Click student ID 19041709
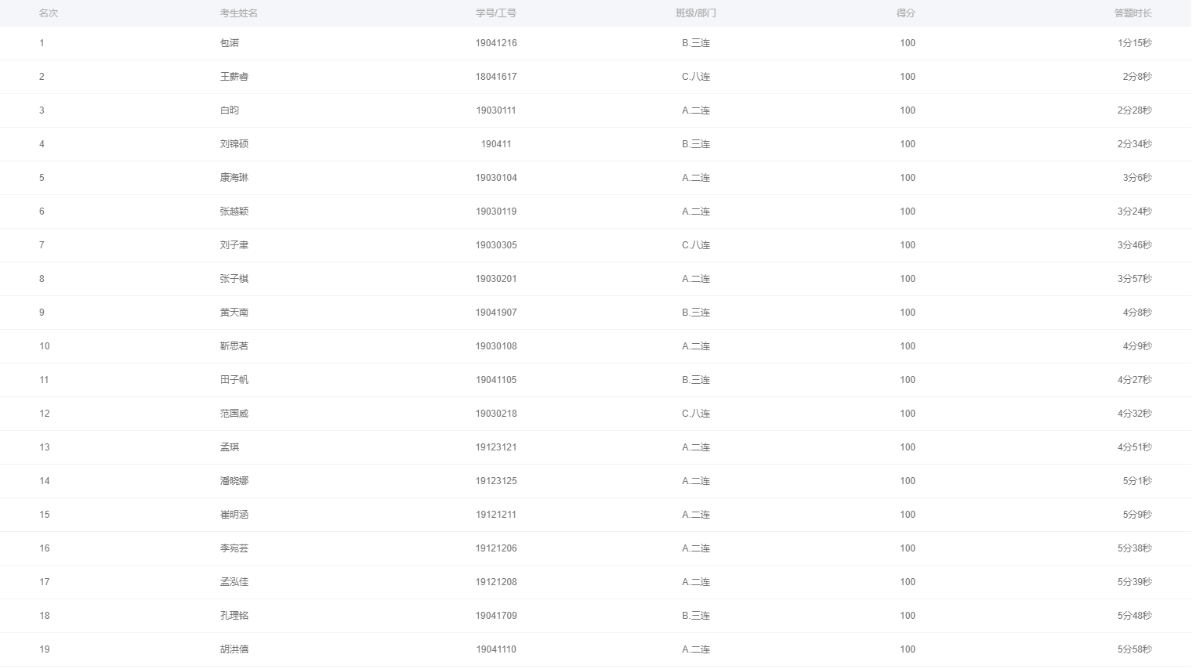Image resolution: width=1196 pixels, height=669 pixels. 496,616
